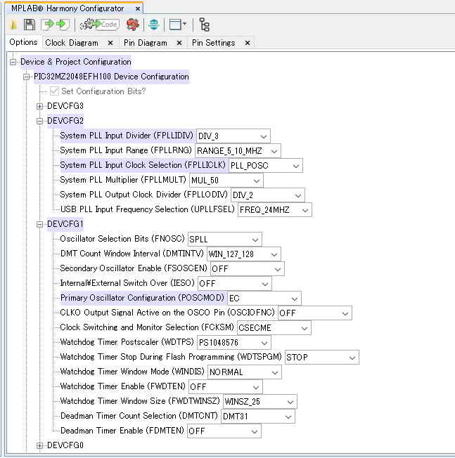The image size is (455, 458).
Task: Select the DEVCFG2 tree label
Action: pyautogui.click(x=65, y=121)
